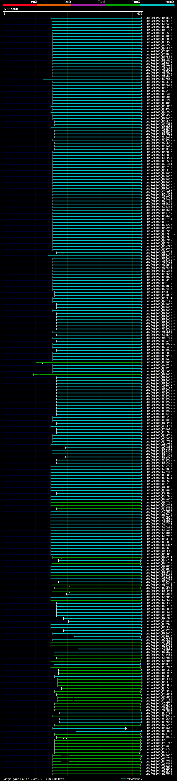Select hit label UniRef100_Q22MG2
The height and width of the screenshot is (781, 177).
pyautogui.click(x=158, y=676)
